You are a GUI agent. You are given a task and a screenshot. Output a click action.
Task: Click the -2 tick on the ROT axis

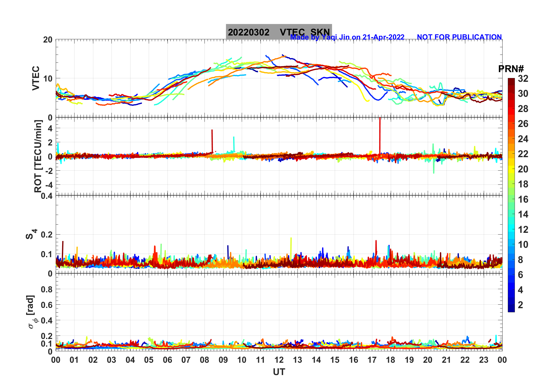[x=49, y=171]
